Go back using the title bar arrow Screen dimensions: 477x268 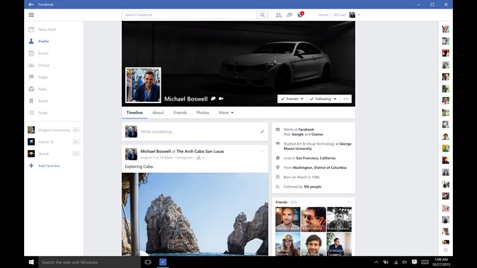coord(31,4)
